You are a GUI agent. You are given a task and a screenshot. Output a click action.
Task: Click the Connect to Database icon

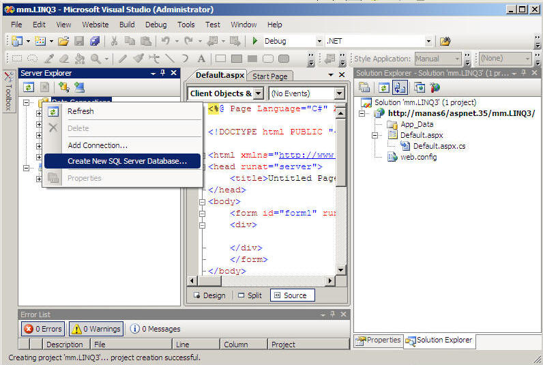click(x=63, y=87)
